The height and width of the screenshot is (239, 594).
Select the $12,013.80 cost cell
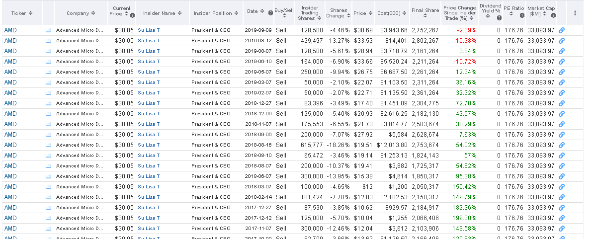[x=393, y=145]
